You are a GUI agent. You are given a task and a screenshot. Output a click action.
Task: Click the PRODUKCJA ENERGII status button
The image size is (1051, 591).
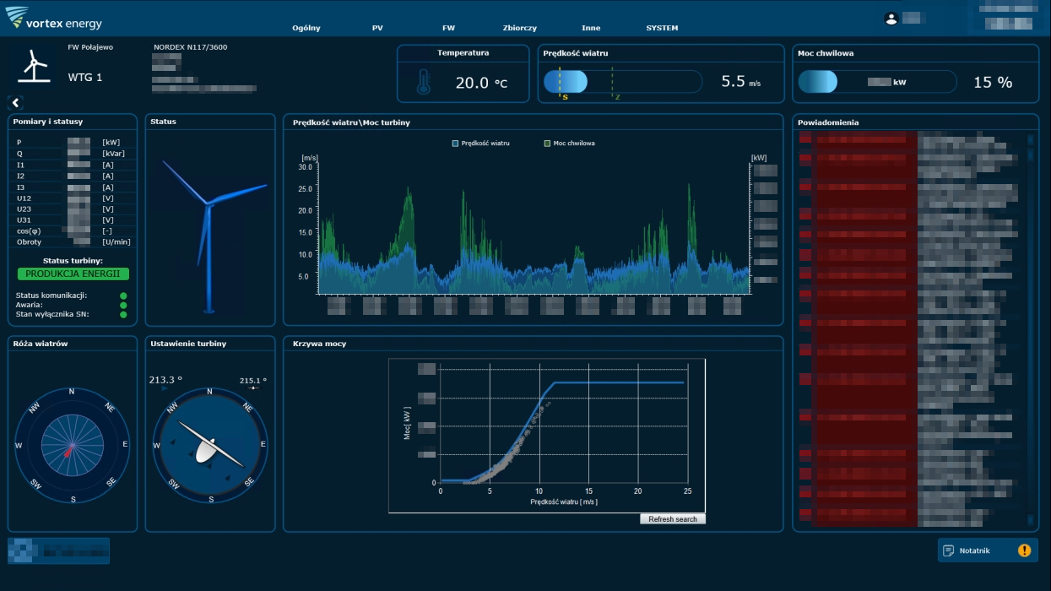(x=73, y=274)
